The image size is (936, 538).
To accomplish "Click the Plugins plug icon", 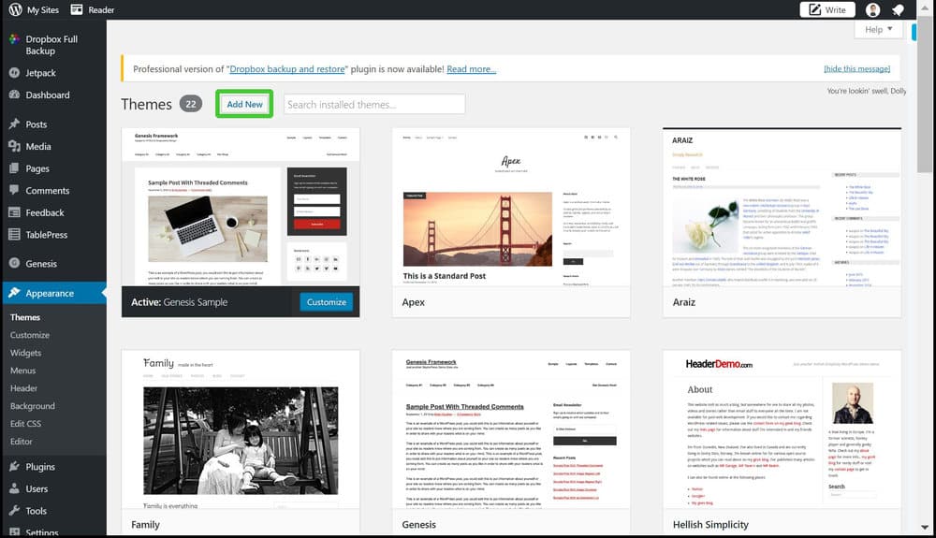I will click(14, 467).
